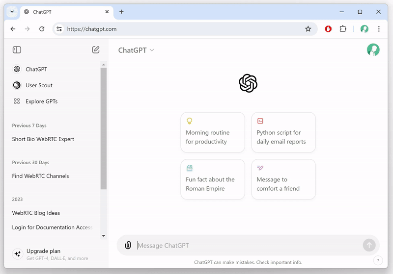This screenshot has height=274, width=393.
Task: Open a new browser tab
Action: pyautogui.click(x=121, y=12)
